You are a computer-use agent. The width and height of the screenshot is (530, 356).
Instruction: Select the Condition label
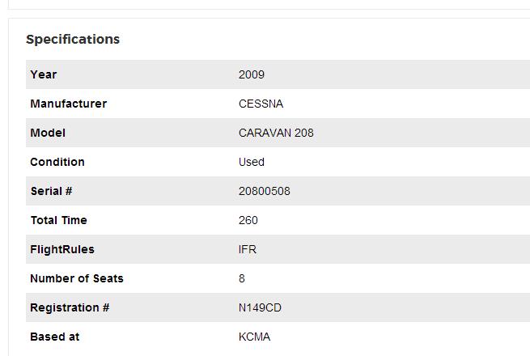click(x=57, y=162)
